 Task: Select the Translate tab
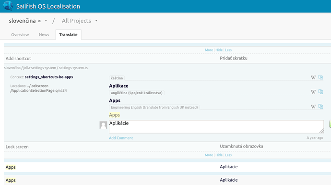69,35
